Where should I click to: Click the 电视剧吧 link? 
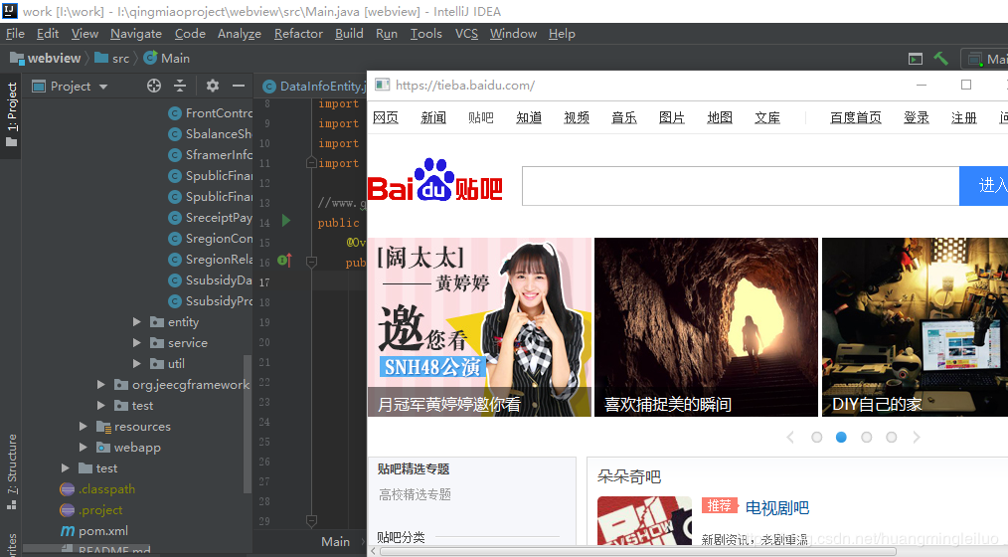coord(777,508)
